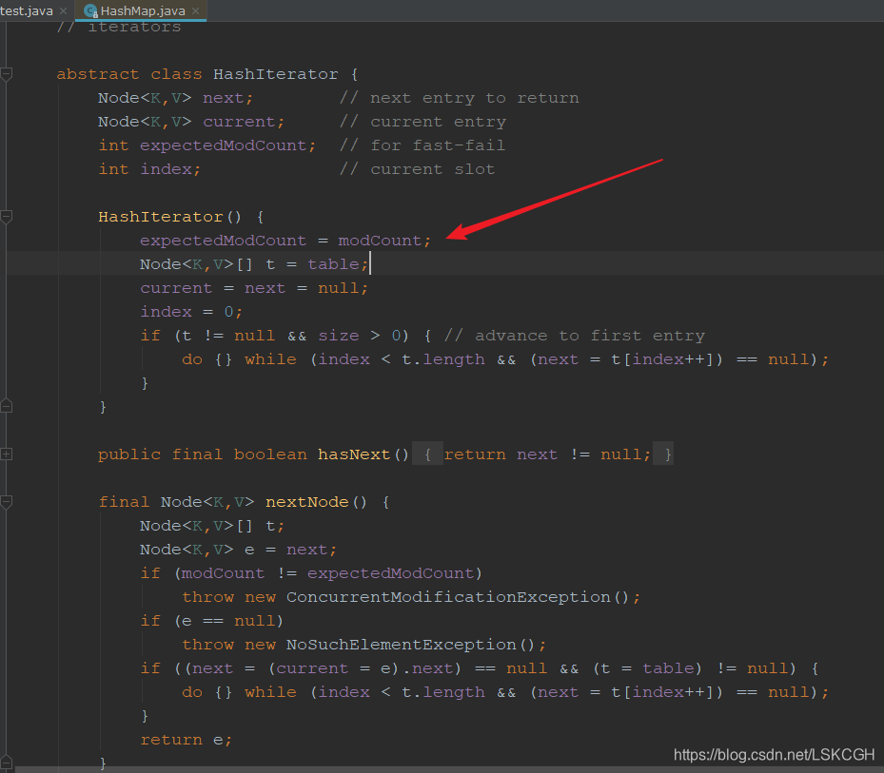Click 'int index;' field declaration
The image size is (884, 773).
click(x=149, y=169)
